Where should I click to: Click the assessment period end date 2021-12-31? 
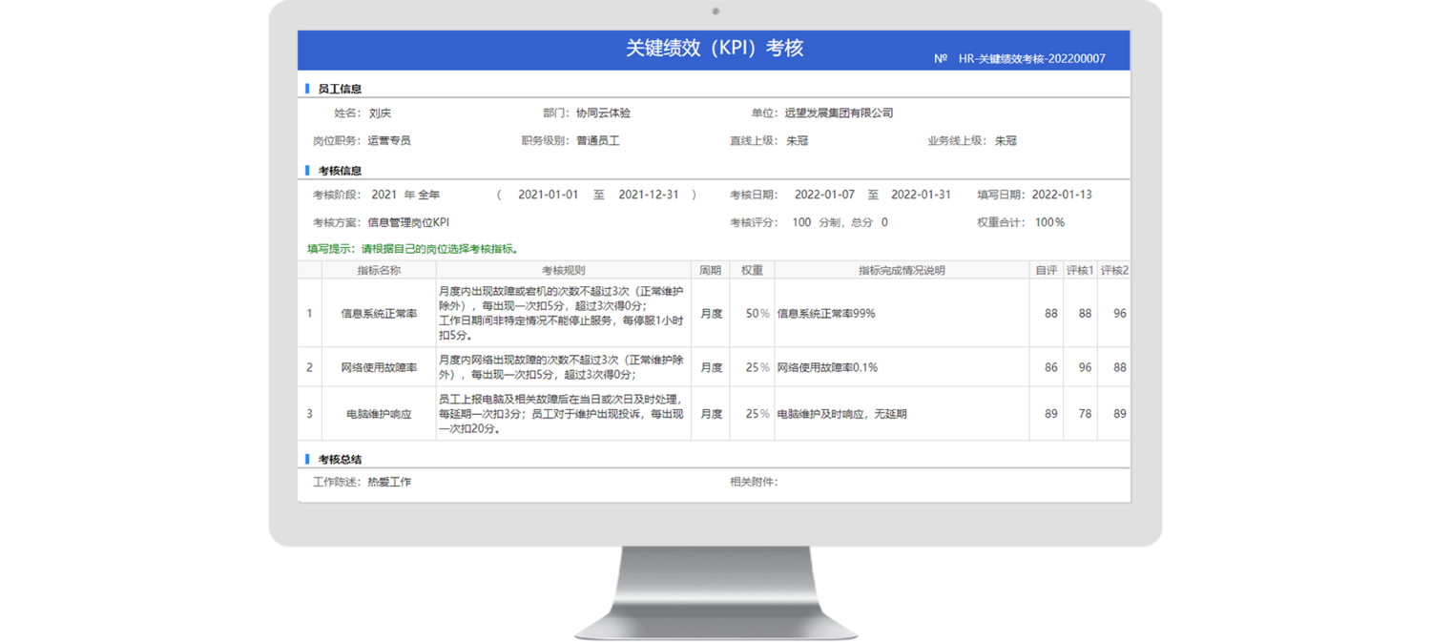pyautogui.click(x=649, y=195)
